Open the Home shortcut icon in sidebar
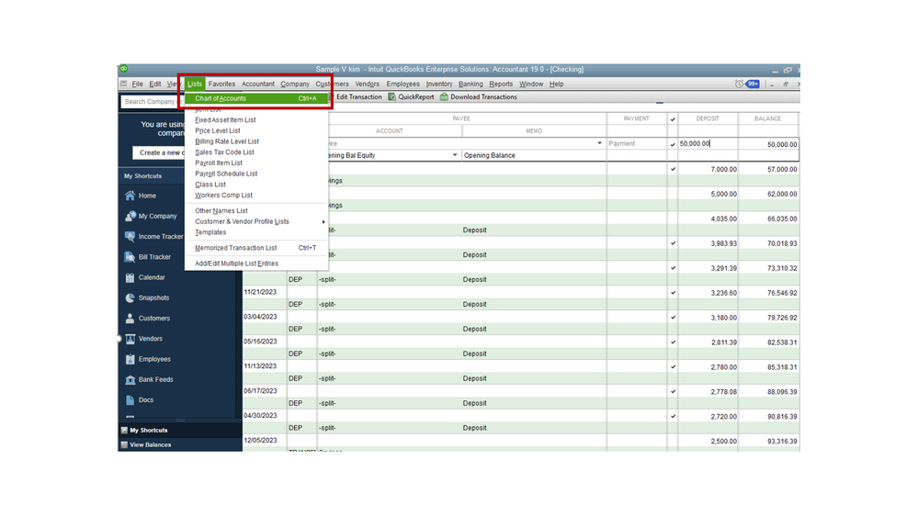918x516 pixels. point(130,196)
